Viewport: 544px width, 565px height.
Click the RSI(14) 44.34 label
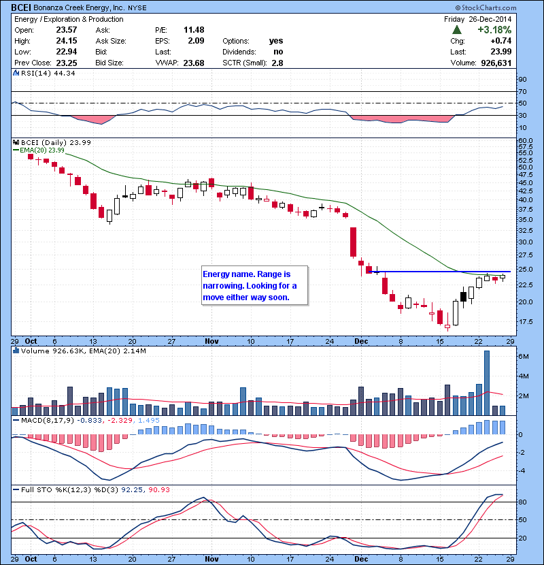(x=48, y=73)
